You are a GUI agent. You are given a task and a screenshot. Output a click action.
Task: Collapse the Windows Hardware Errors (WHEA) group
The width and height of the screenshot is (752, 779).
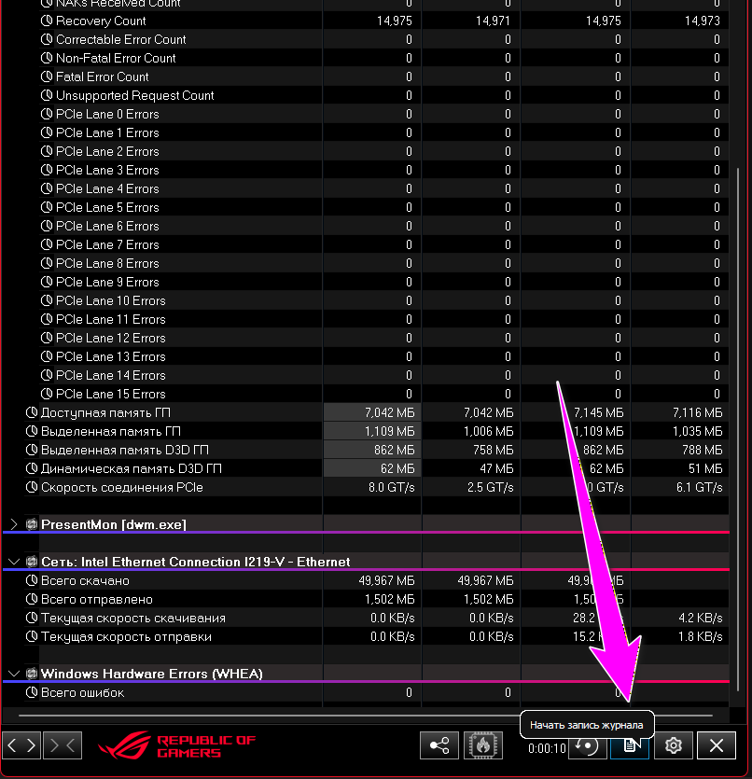(13, 674)
